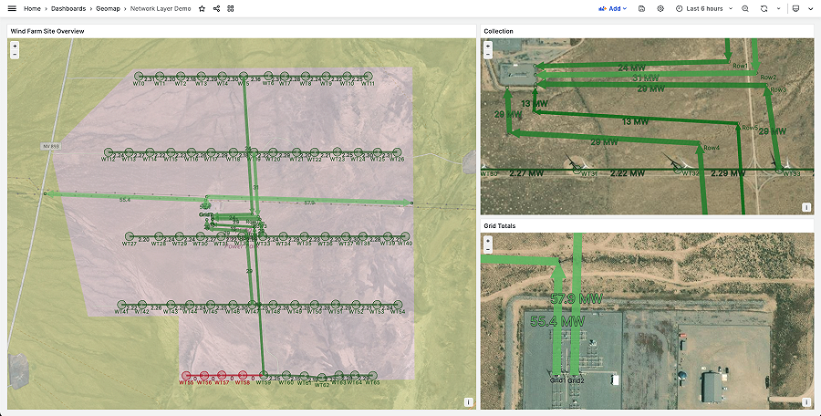Click turbine marker WT65
The image size is (821, 416).
tap(372, 376)
